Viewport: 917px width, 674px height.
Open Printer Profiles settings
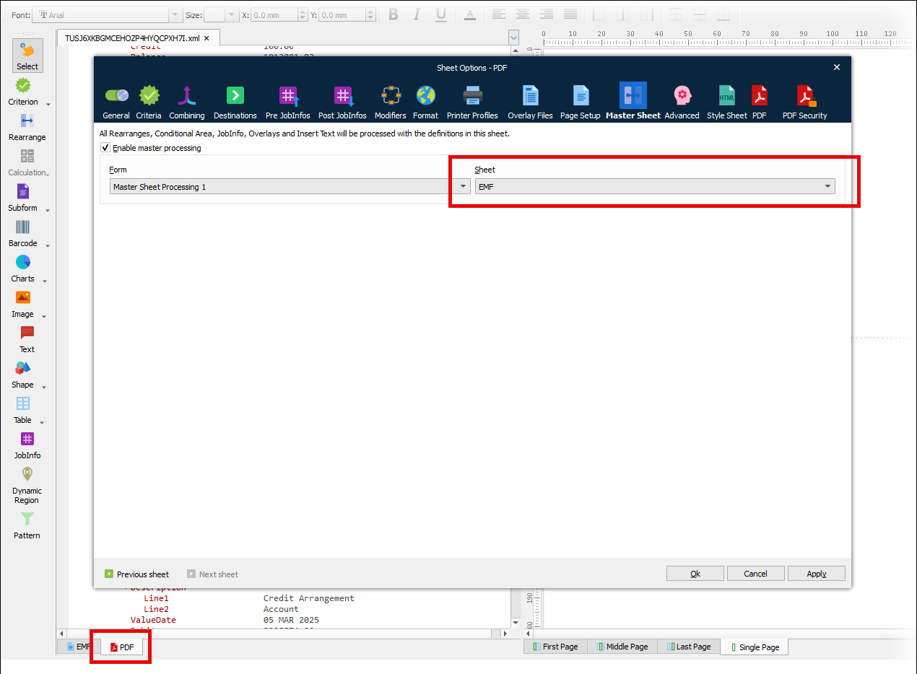coord(472,102)
